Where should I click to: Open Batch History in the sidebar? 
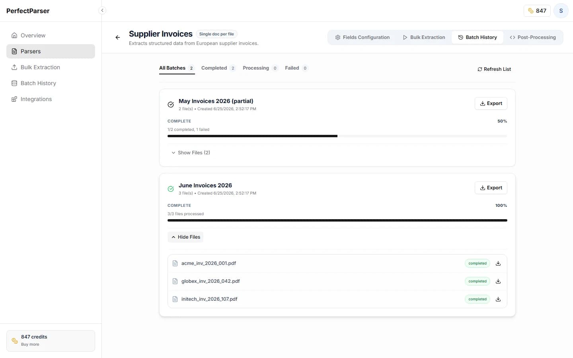(x=51, y=83)
